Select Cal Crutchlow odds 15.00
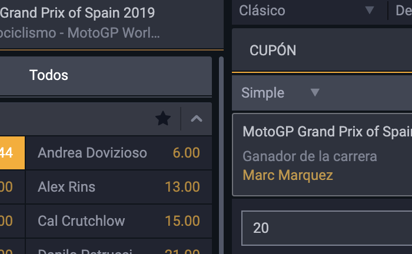This screenshot has height=254, width=412. tap(119, 221)
